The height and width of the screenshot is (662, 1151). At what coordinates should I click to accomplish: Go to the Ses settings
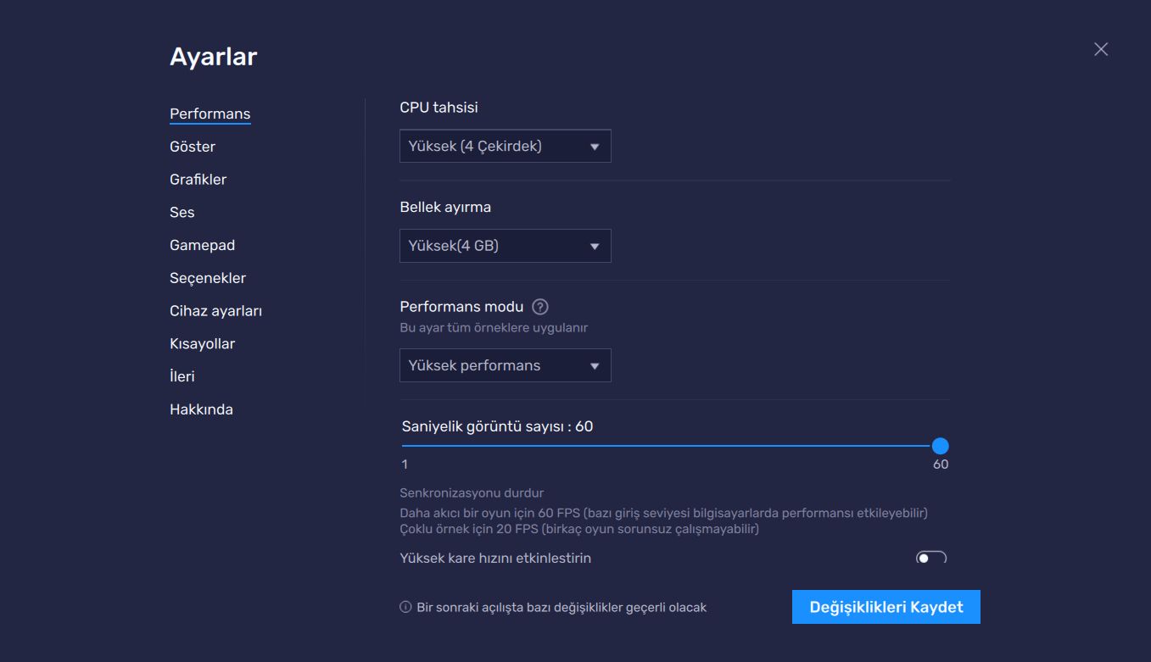[x=182, y=212]
